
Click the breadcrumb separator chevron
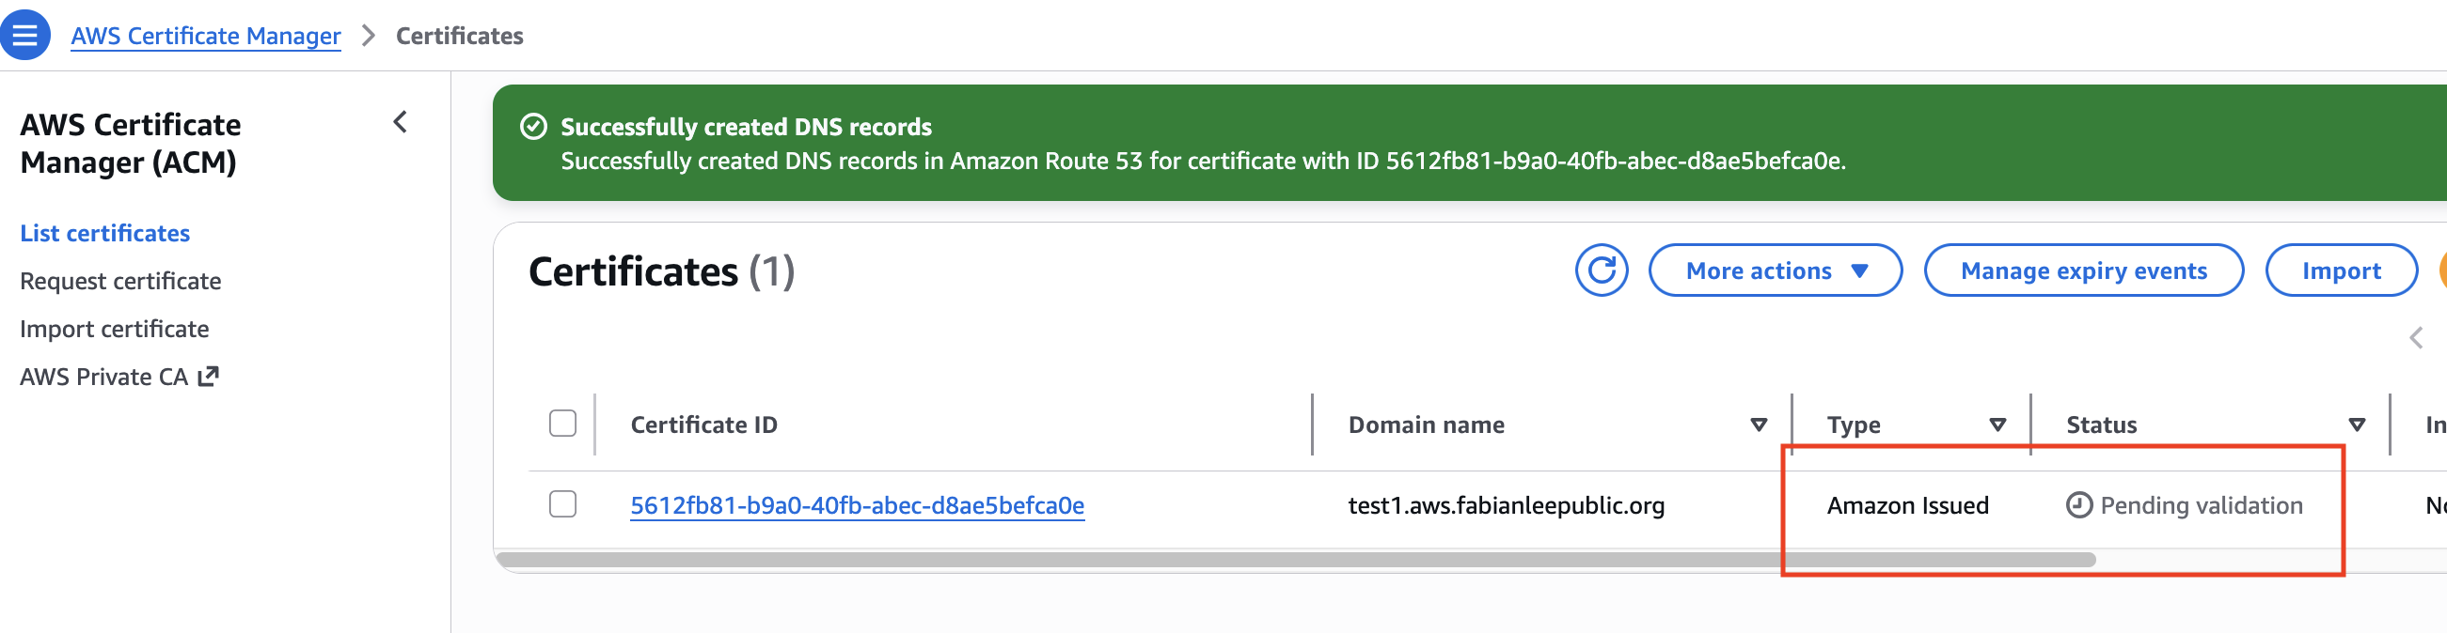point(369,36)
